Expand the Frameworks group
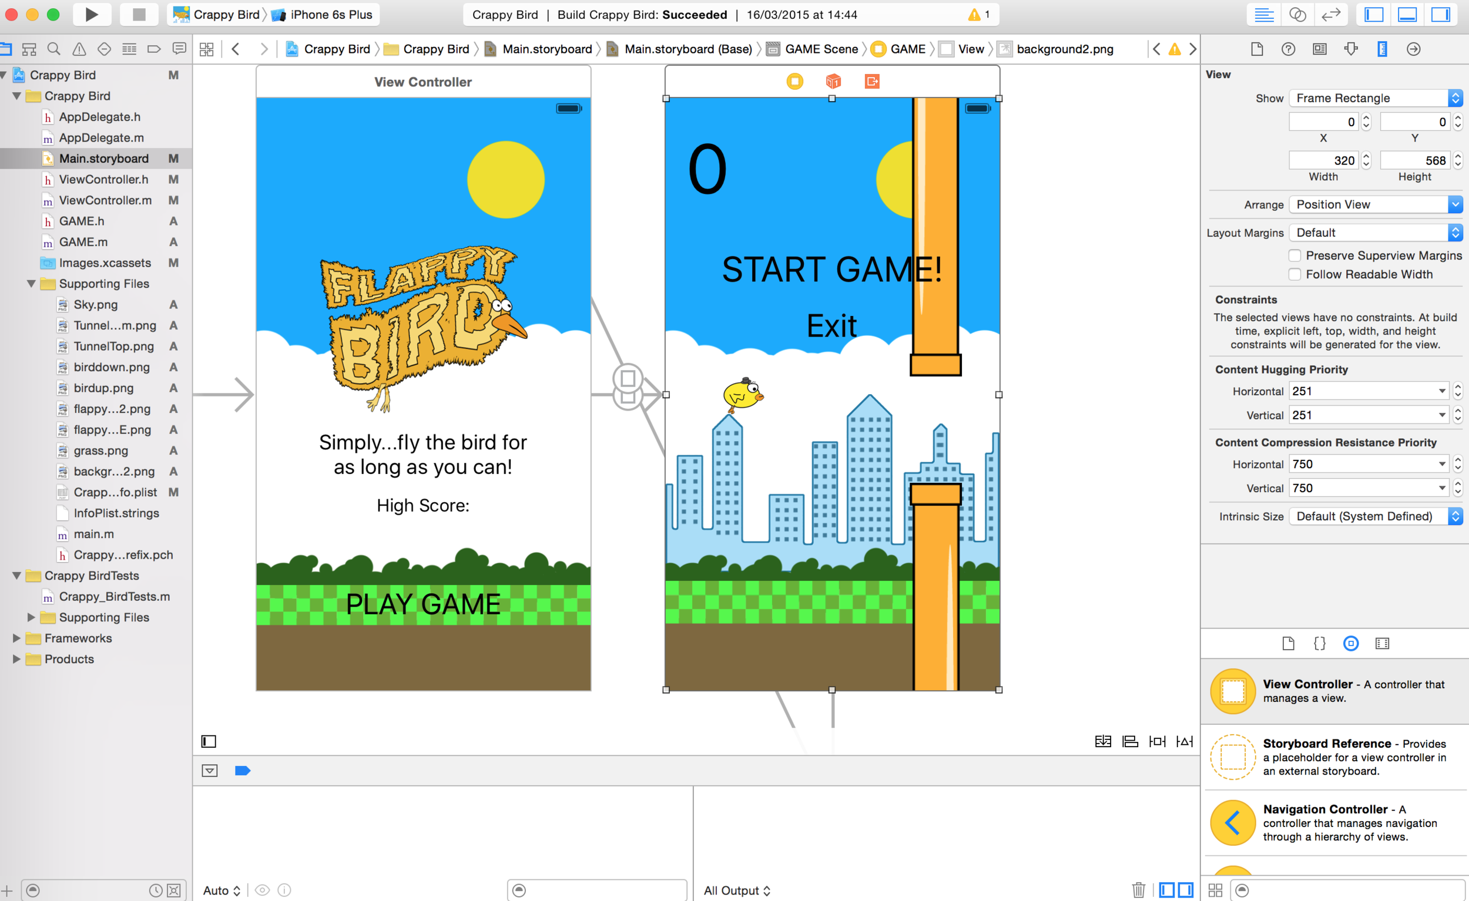 tap(16, 638)
